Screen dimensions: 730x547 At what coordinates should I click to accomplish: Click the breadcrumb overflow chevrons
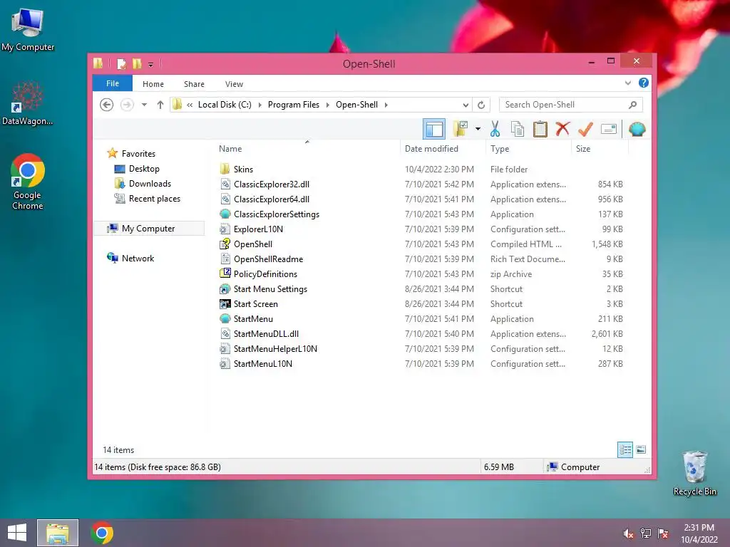[x=190, y=105]
